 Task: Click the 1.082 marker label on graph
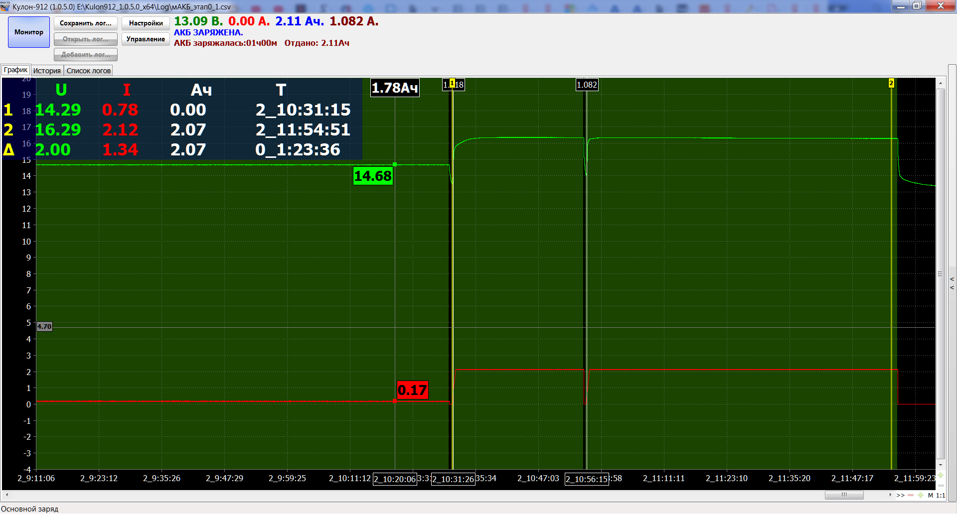[x=587, y=85]
